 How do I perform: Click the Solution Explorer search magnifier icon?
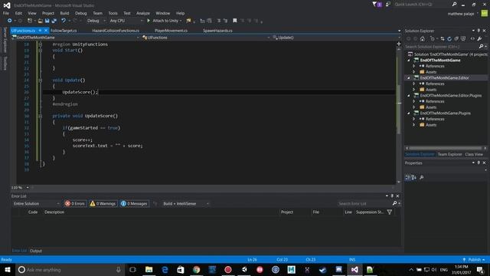pyautogui.click(x=482, y=47)
